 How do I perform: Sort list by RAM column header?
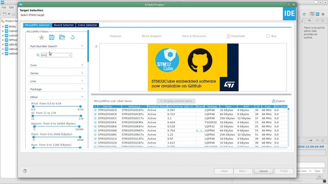(246, 106)
